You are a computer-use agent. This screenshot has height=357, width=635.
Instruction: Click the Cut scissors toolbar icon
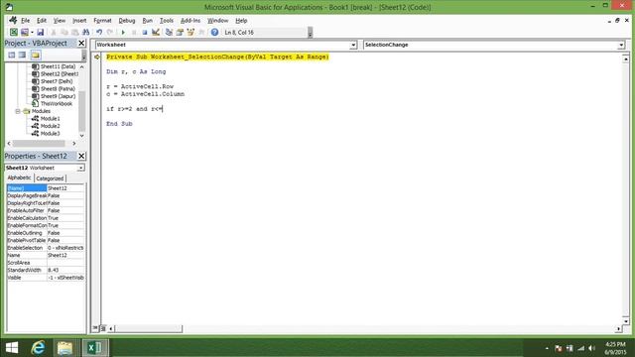pyautogui.click(x=53, y=32)
